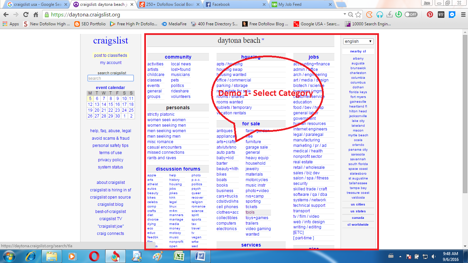Open the software / qa / dba jobs link
The height and width of the screenshot is (263, 468).
pyautogui.click(x=310, y=195)
